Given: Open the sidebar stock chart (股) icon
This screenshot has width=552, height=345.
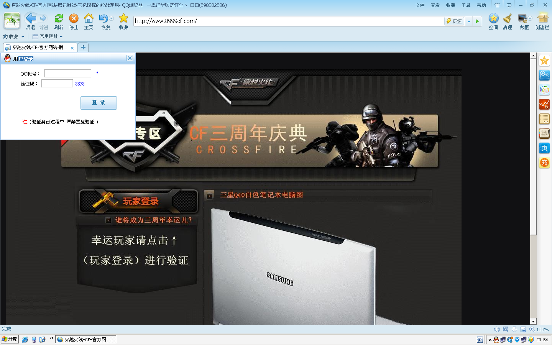Looking at the screenshot, I should click(544, 104).
